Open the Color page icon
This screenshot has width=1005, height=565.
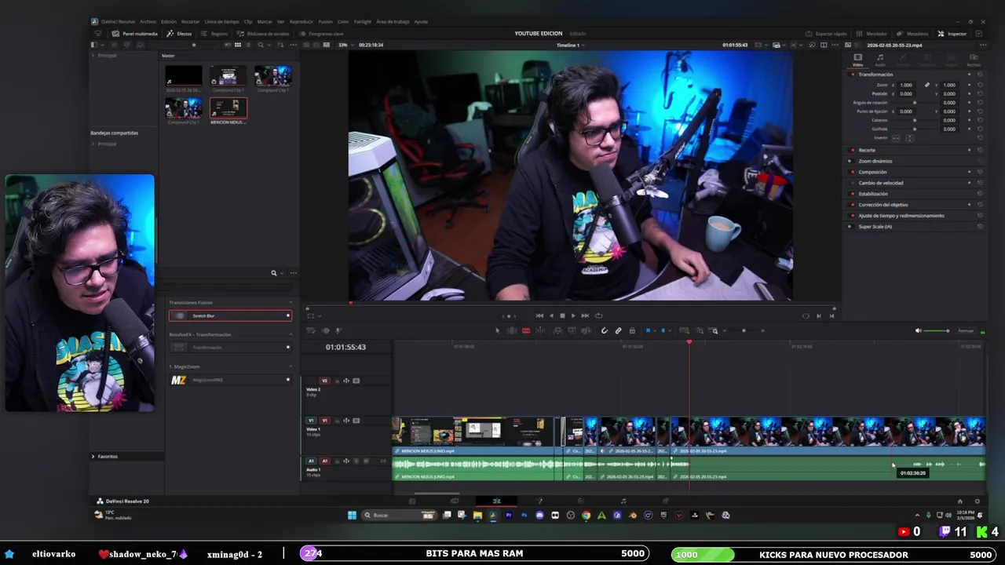coord(581,501)
